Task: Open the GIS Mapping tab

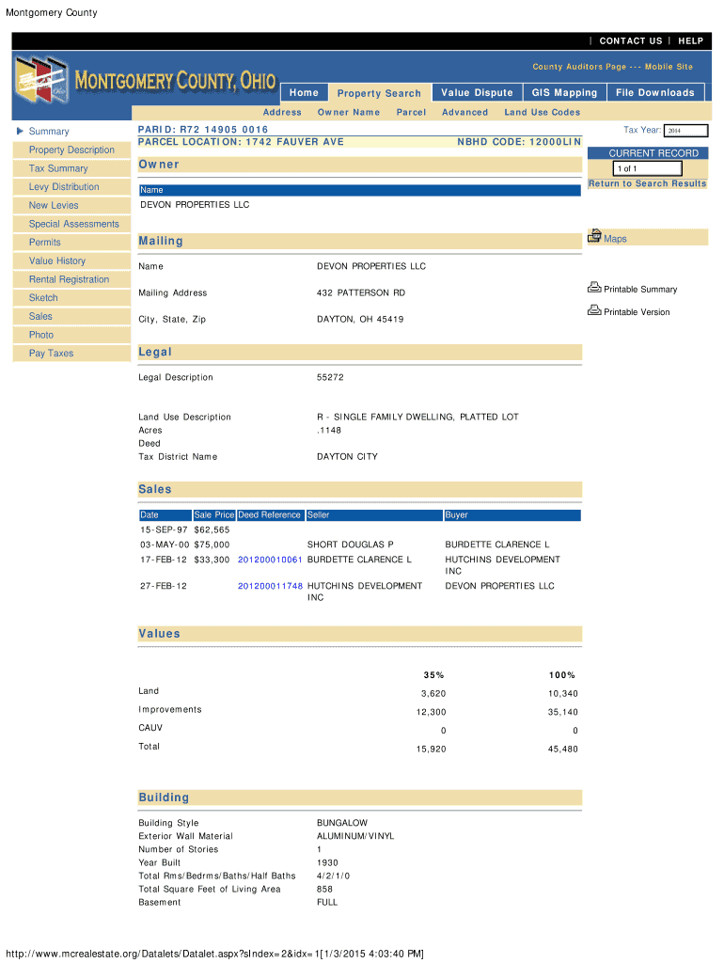Action: pos(564,93)
